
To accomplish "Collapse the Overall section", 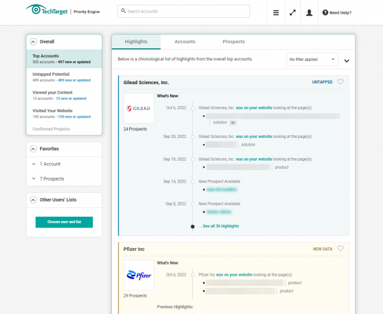I will [34, 42].
